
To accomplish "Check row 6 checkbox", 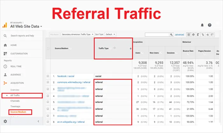I will pos(48,109).
